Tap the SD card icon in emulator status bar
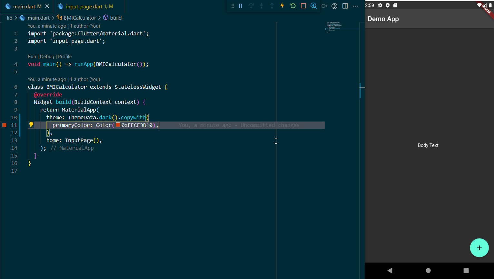This screenshot has height=279, width=494. pyautogui.click(x=395, y=5)
